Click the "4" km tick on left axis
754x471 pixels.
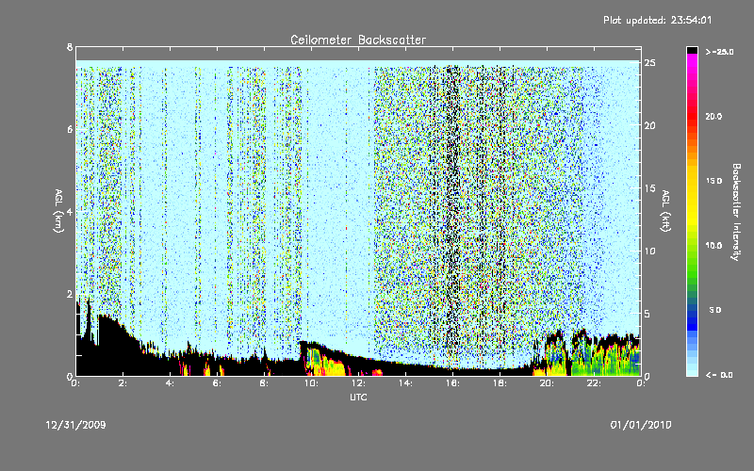pos(70,211)
